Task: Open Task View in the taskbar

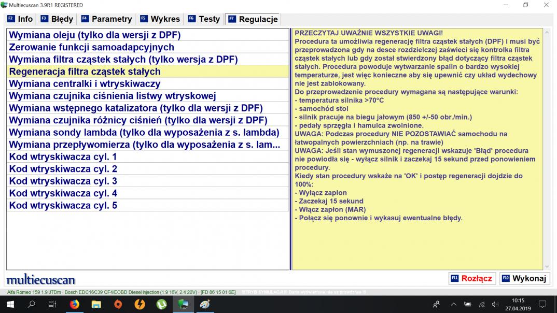Action: point(52,304)
